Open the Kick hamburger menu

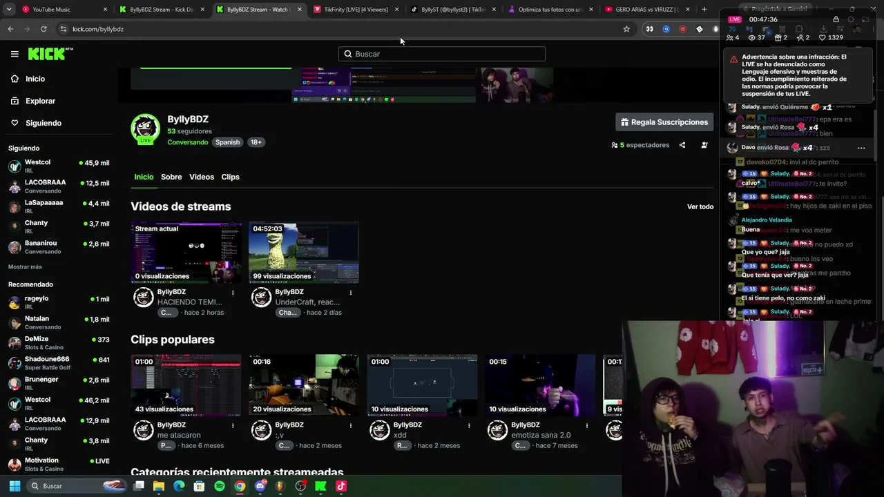pyautogui.click(x=15, y=54)
